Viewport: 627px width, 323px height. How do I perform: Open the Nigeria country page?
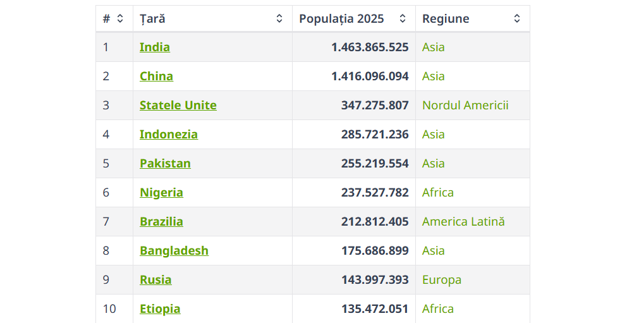pyautogui.click(x=161, y=193)
